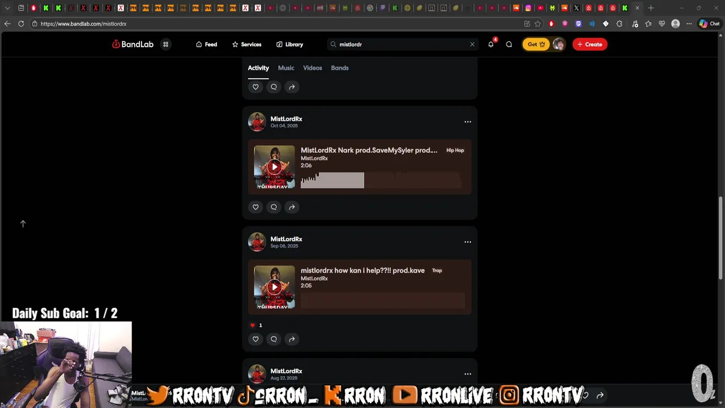Open options menu on the Oct 04 post
The width and height of the screenshot is (725, 408).
(467, 122)
